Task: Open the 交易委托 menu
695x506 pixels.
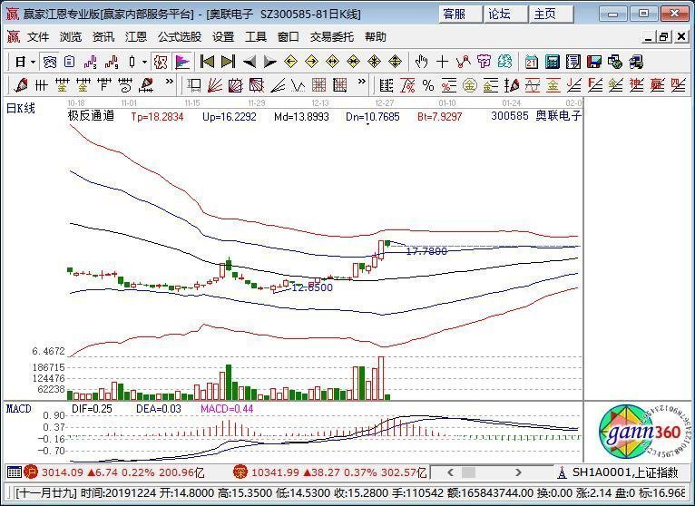Action: 331,37
